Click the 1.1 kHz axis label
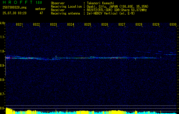 click(2, 37)
